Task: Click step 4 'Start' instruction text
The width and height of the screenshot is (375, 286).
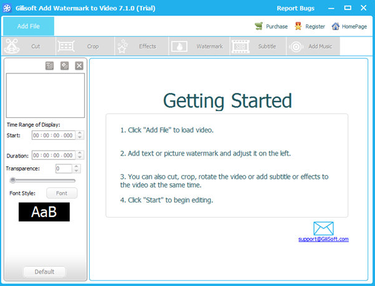Action: pyautogui.click(x=166, y=200)
